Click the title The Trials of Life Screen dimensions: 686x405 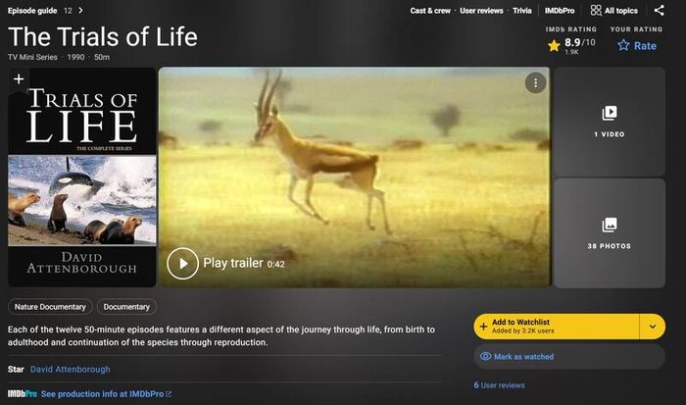103,36
